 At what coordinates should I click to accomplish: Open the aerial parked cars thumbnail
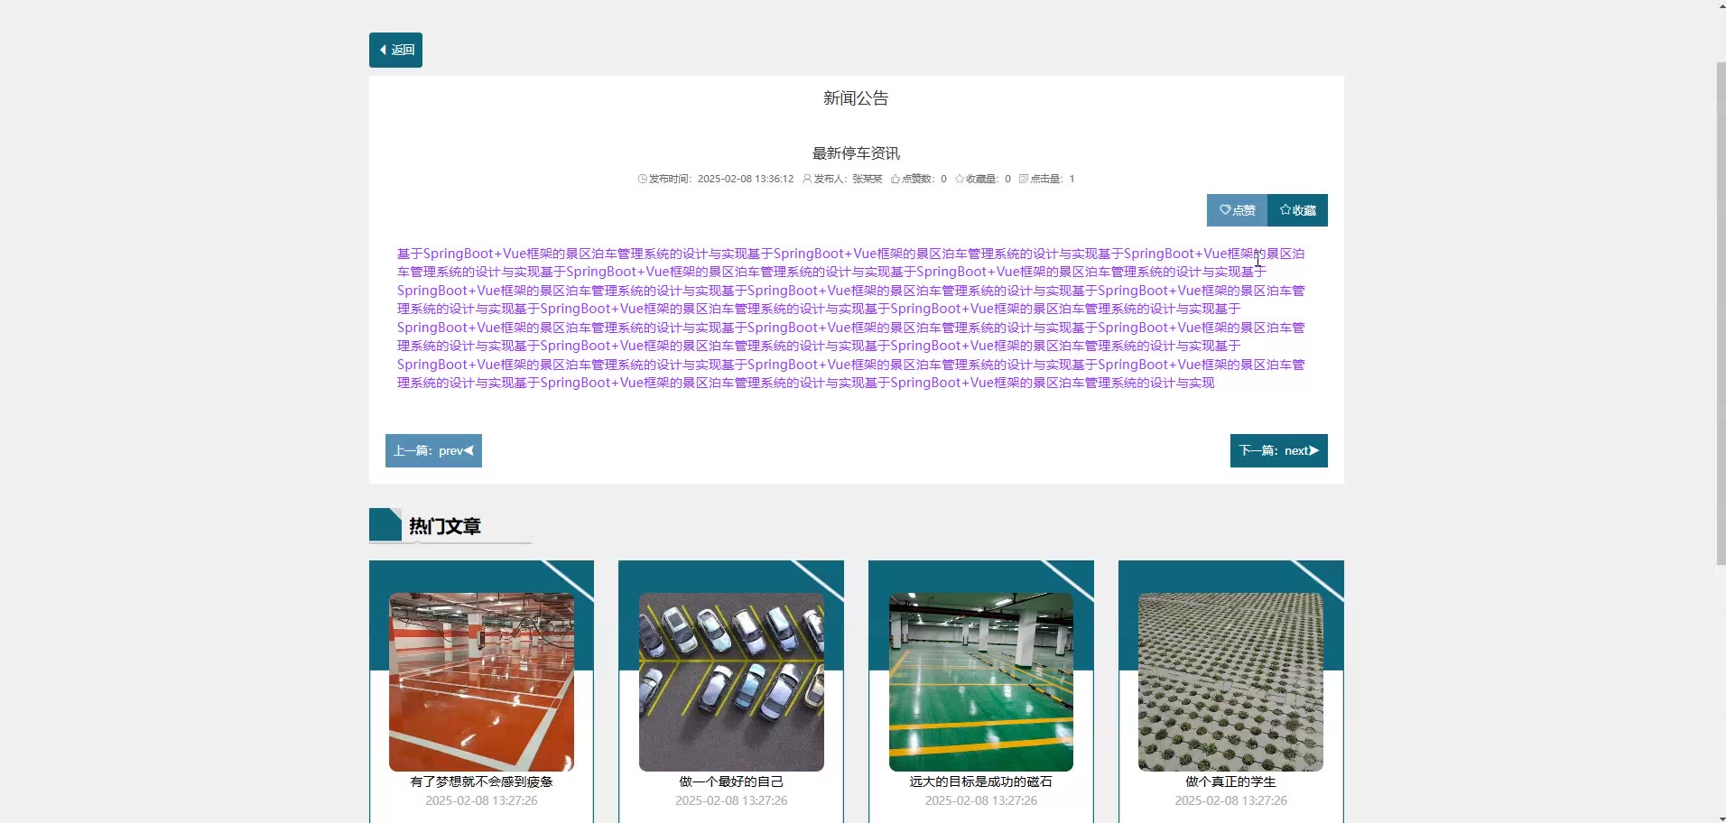pos(731,681)
